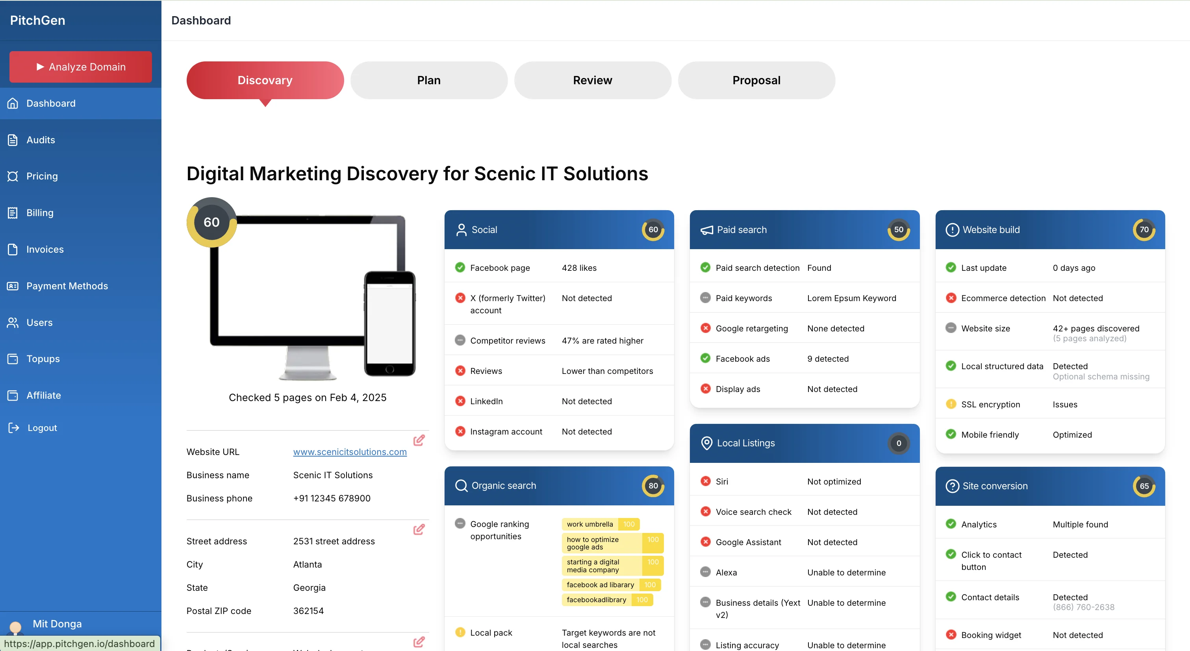Click the overall 60 score gauge
Screen dimensions: 1190x651
tap(211, 222)
